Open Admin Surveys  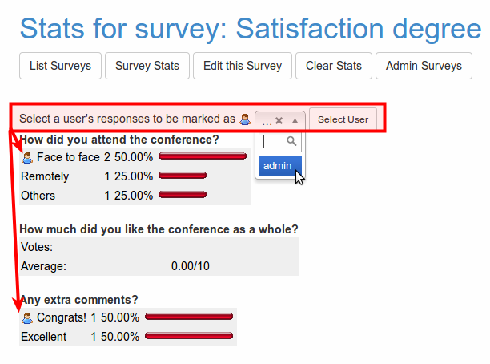point(424,66)
